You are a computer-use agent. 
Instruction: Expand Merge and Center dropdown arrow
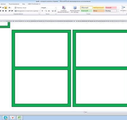39,11
